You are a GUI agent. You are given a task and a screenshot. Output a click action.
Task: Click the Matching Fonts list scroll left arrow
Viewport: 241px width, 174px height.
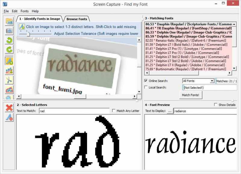(147, 73)
